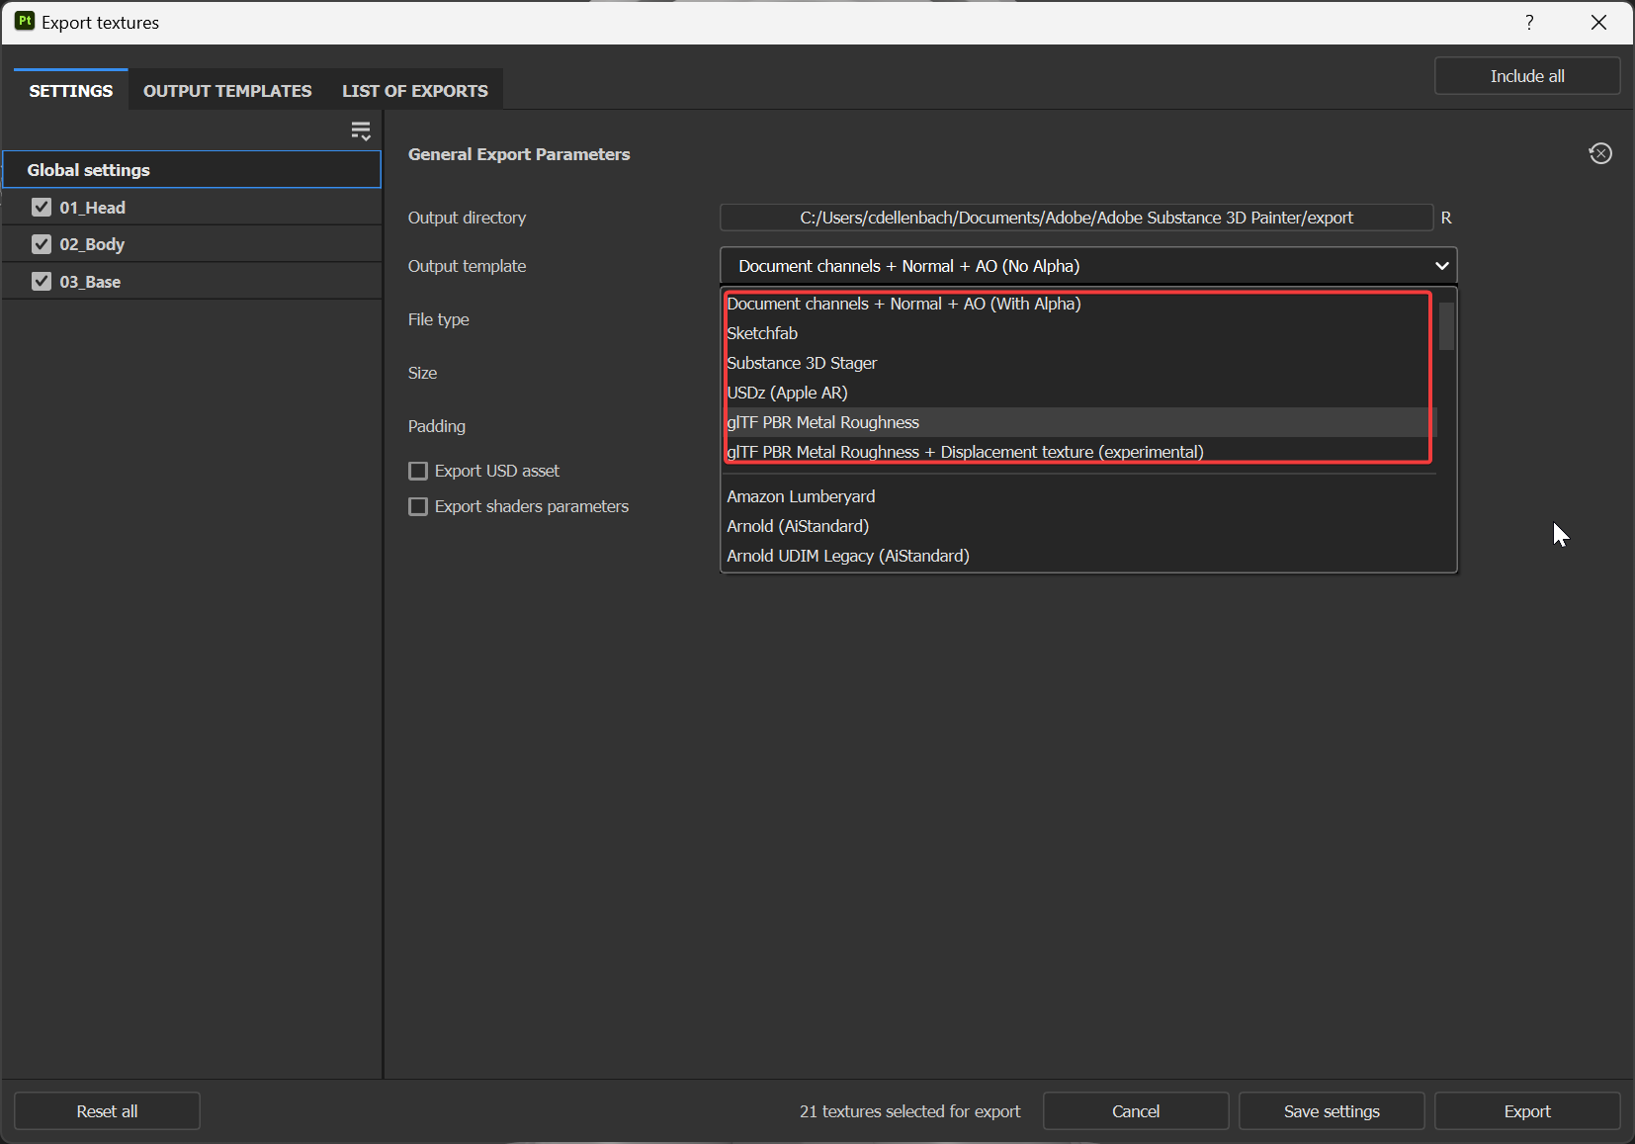1635x1144 pixels.
Task: Click Save settings
Action: (1331, 1110)
